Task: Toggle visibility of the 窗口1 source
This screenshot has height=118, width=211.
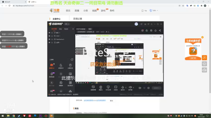Action: (49, 33)
